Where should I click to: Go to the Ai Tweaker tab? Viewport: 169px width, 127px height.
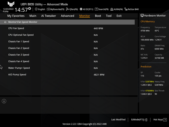tap(48, 16)
